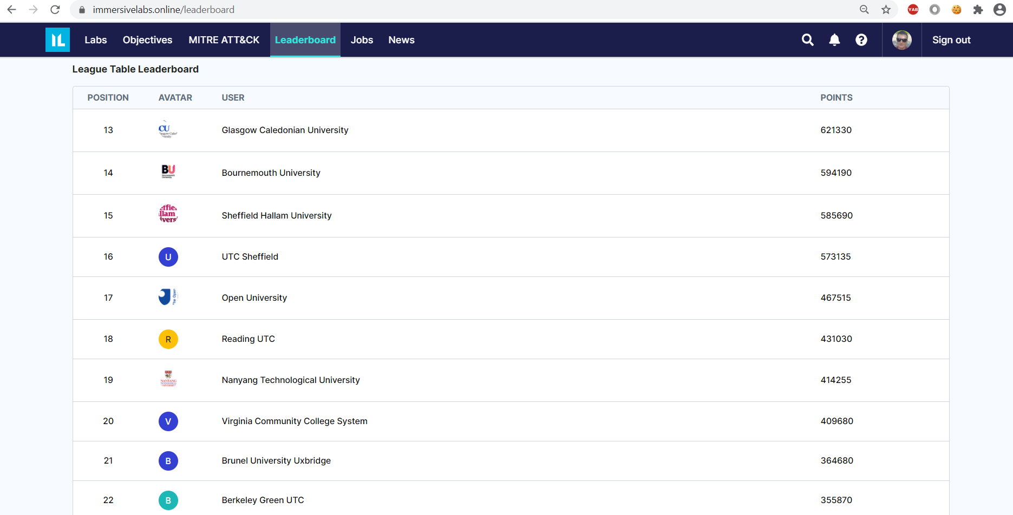The image size is (1013, 515).
Task: Click the USER column header
Action: coord(233,97)
